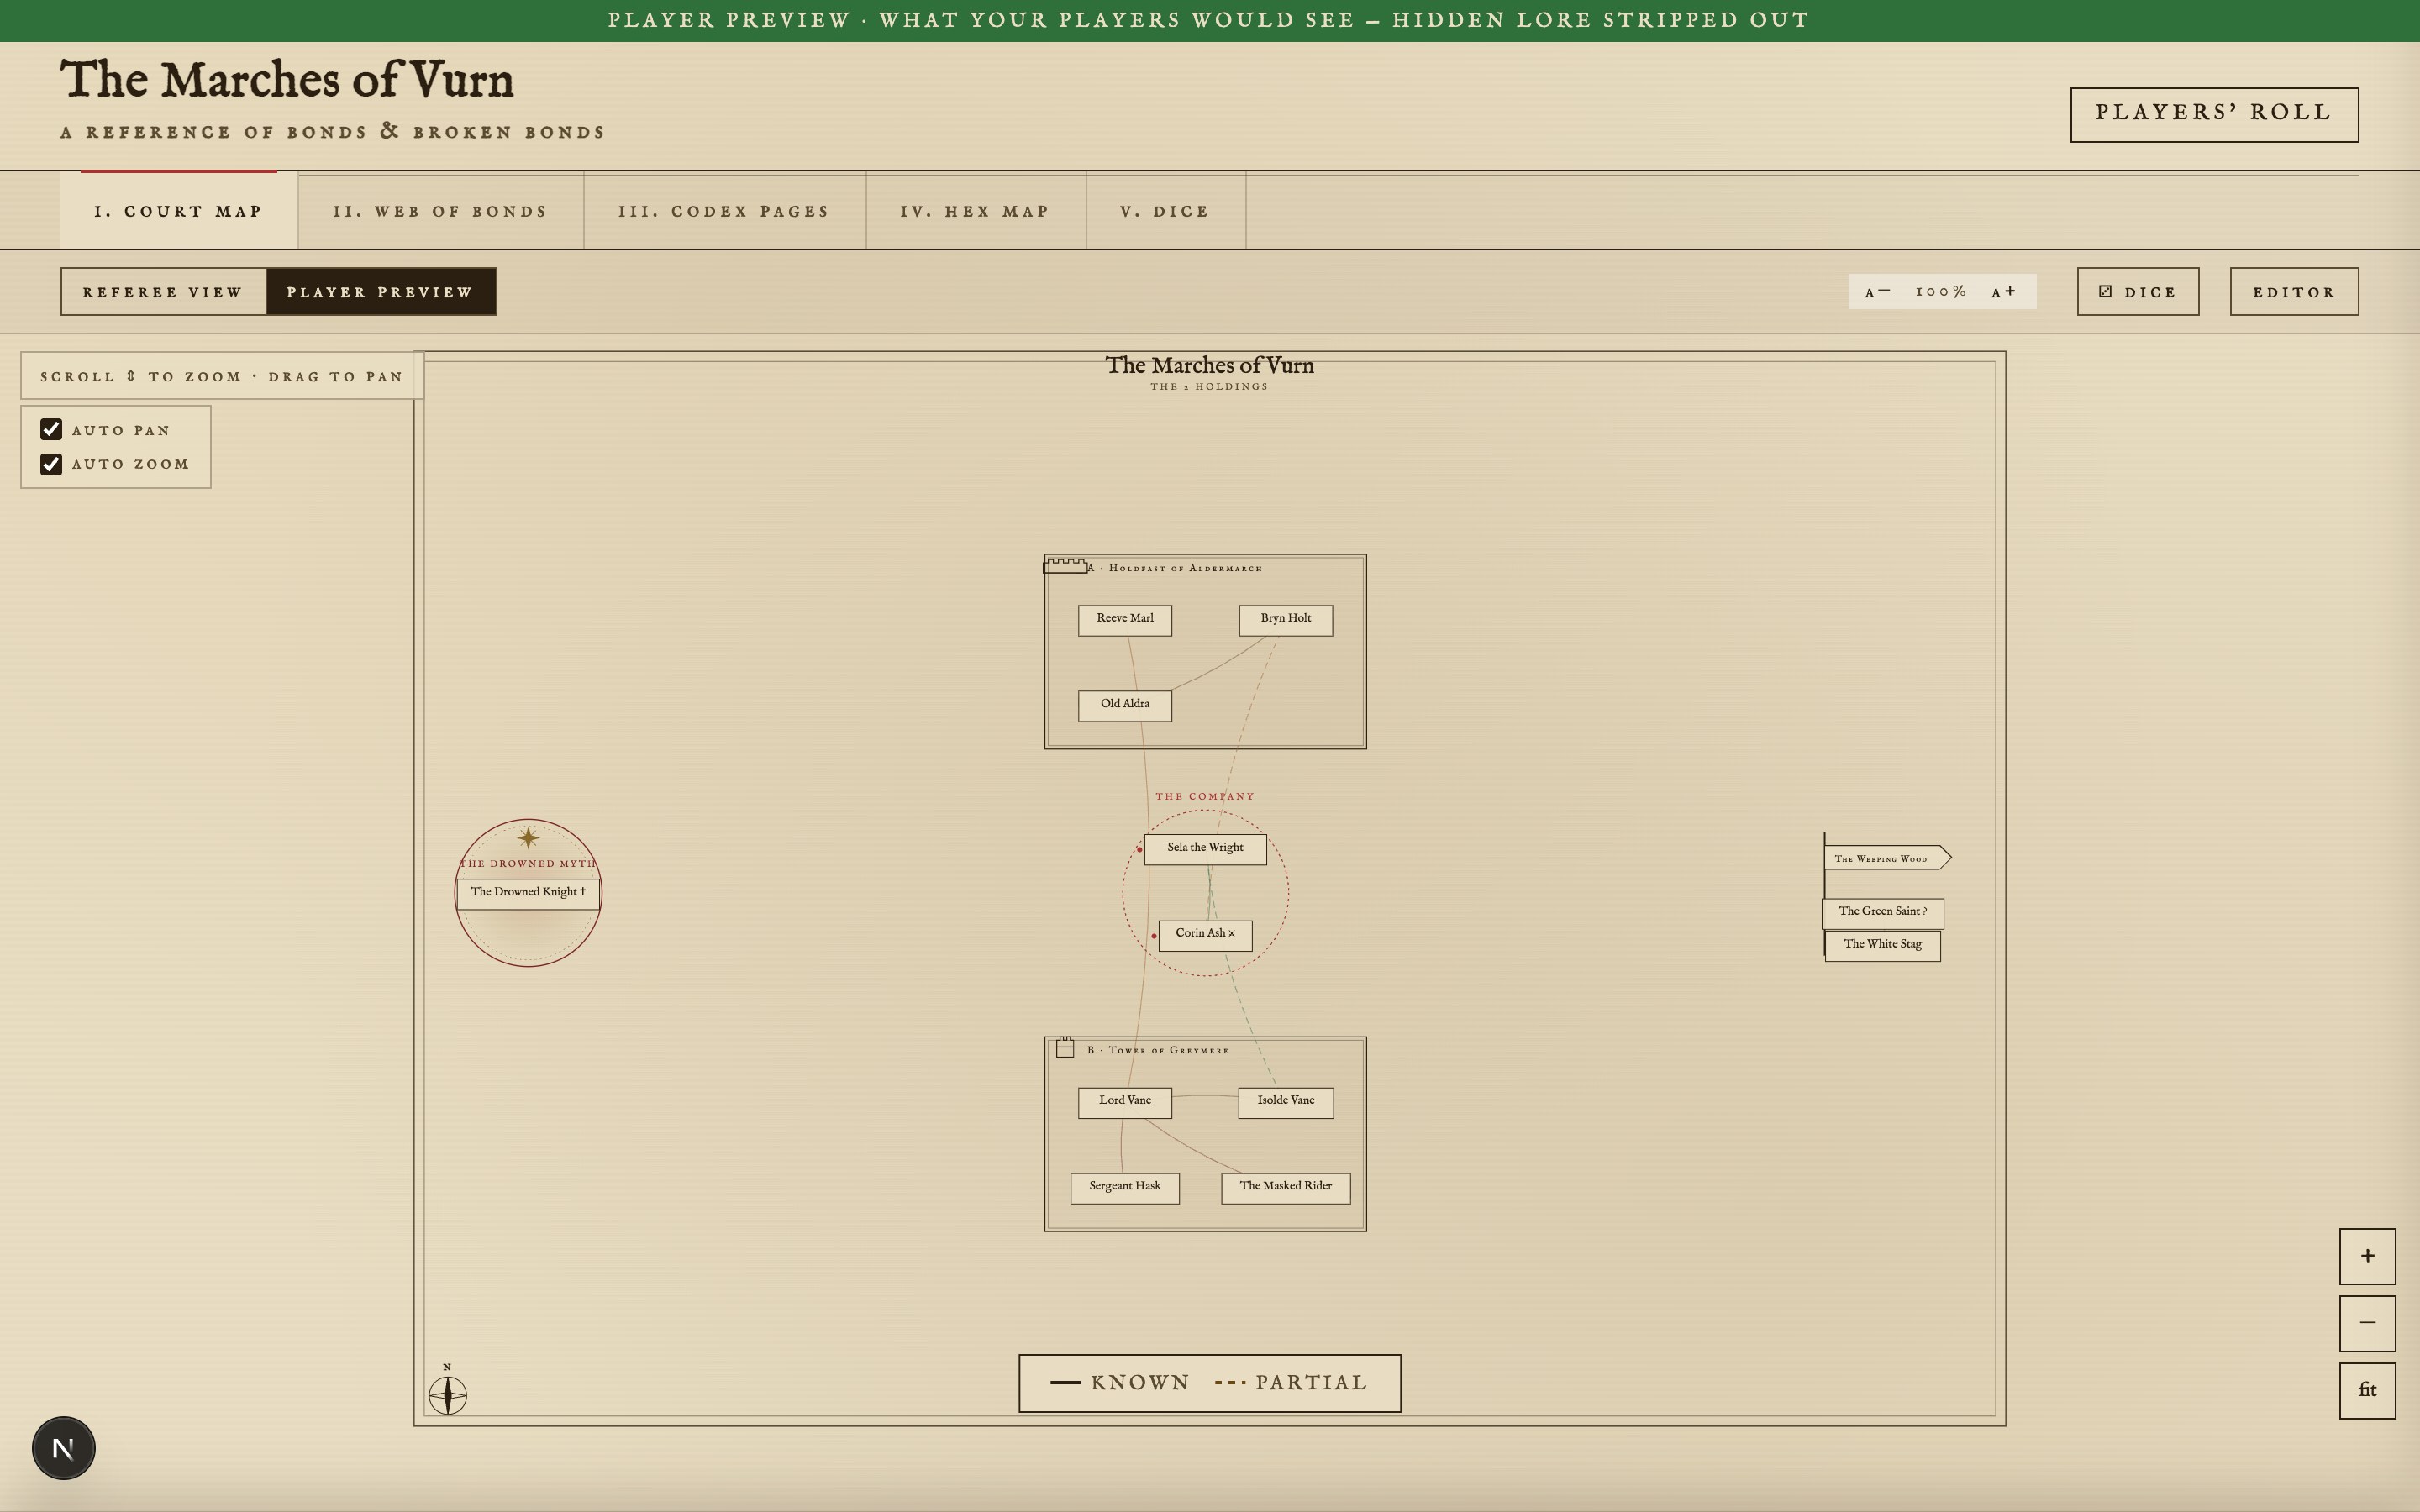Uncheck the Auto Pan checkbox
The width and height of the screenshot is (2420, 1512).
tap(51, 430)
